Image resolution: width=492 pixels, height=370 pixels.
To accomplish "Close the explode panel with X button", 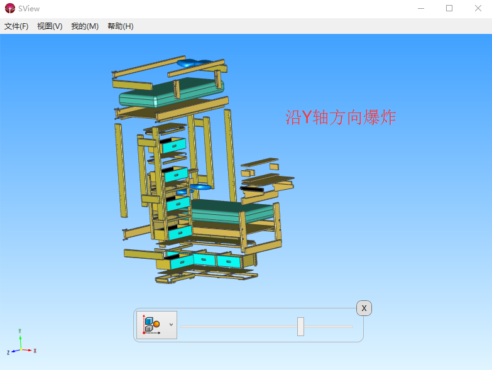I will pos(364,308).
